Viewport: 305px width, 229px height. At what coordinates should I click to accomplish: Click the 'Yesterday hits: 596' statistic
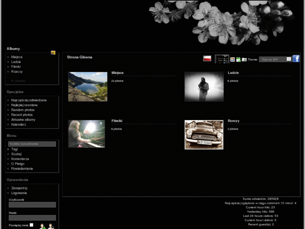[x=261, y=211]
